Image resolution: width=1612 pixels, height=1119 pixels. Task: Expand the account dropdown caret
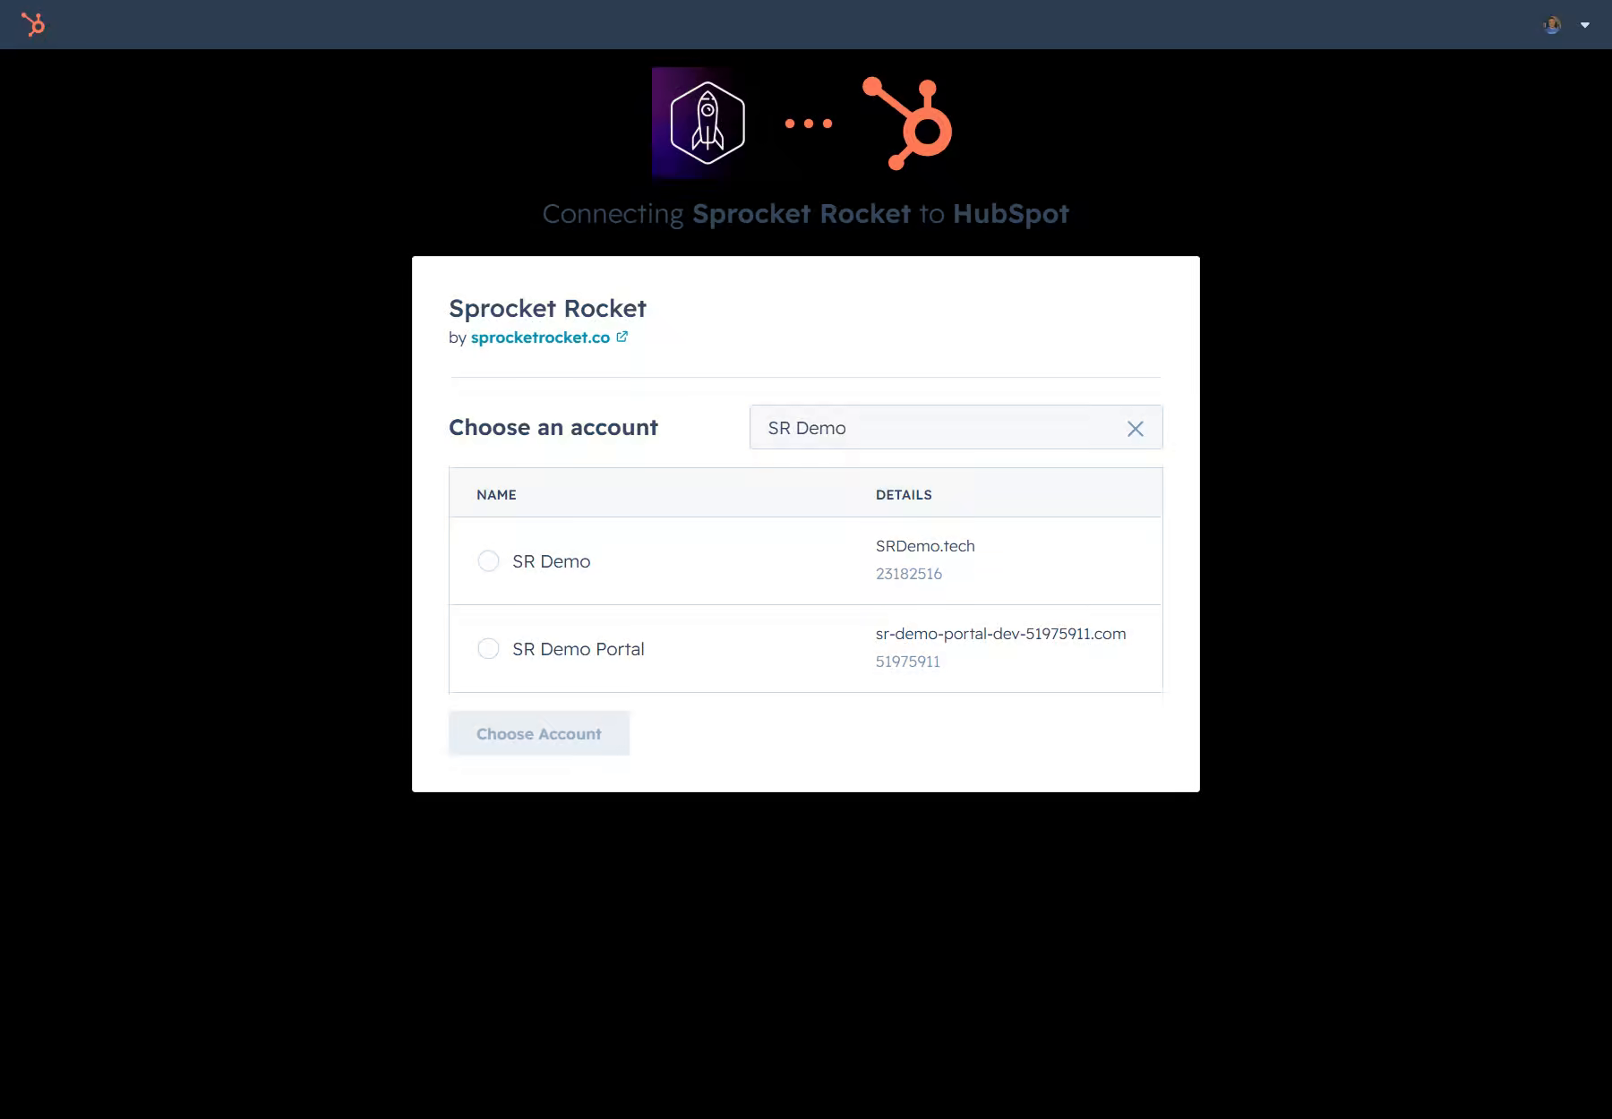point(1585,25)
